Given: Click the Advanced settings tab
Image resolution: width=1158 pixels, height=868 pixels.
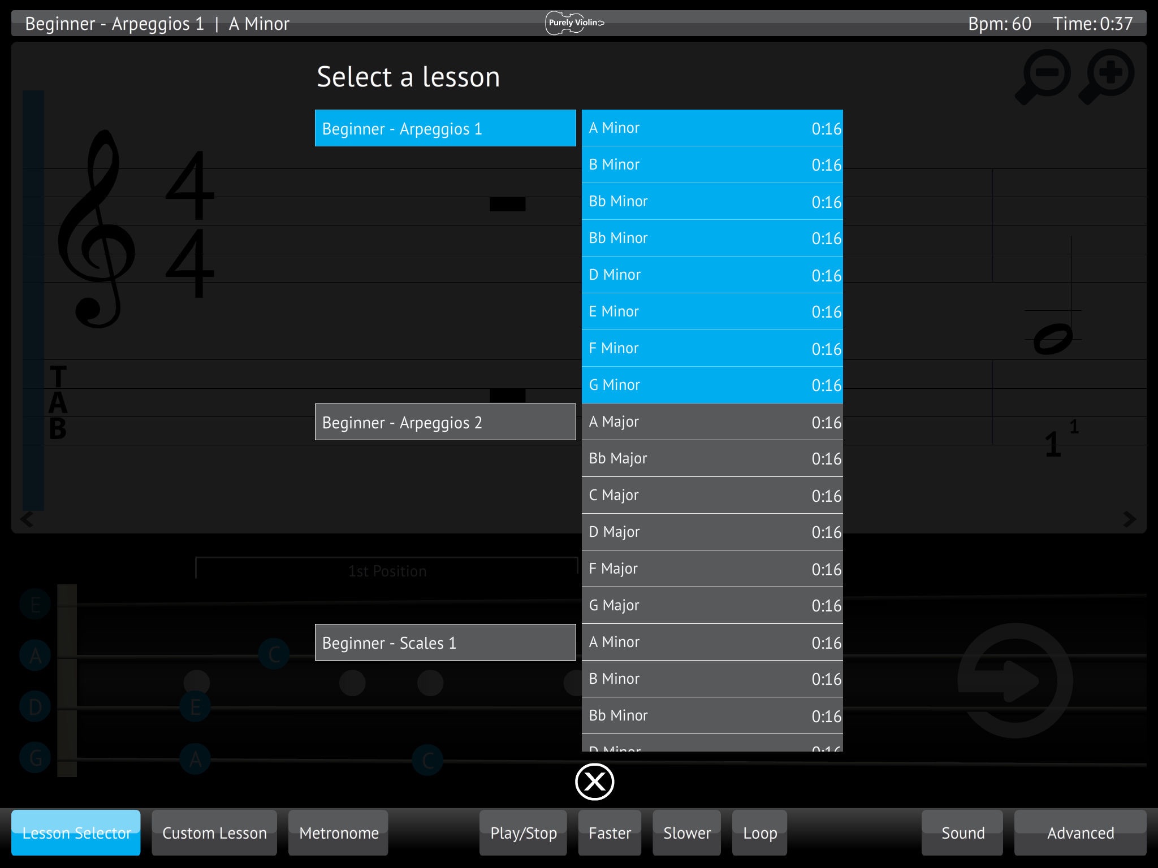Looking at the screenshot, I should click(x=1081, y=832).
